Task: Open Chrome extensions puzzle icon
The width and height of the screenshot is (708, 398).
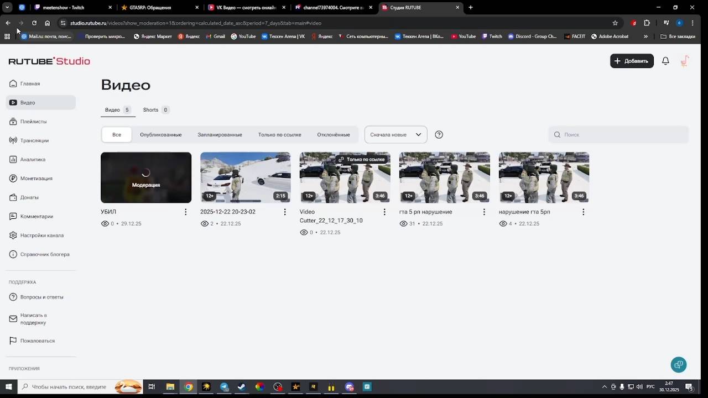Action: [x=647, y=23]
